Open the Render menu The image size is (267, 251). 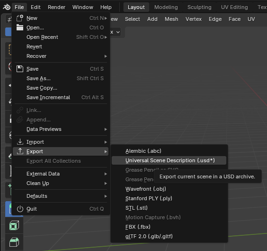(x=56, y=7)
